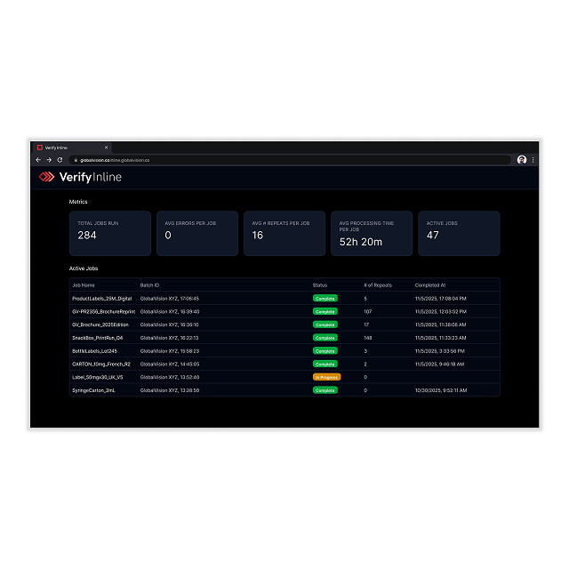This screenshot has height=569, width=569.
Task: Open the Avg # Repeats Per Job card
Action: pos(284,233)
